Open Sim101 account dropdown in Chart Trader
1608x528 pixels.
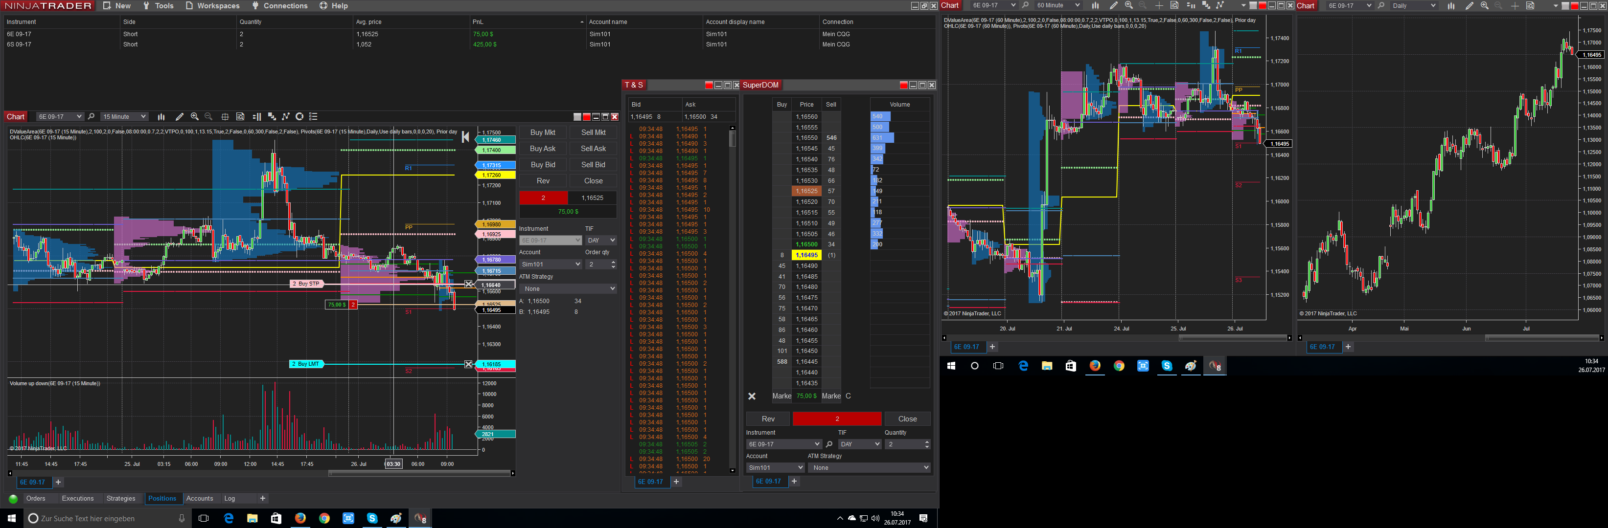pos(551,264)
